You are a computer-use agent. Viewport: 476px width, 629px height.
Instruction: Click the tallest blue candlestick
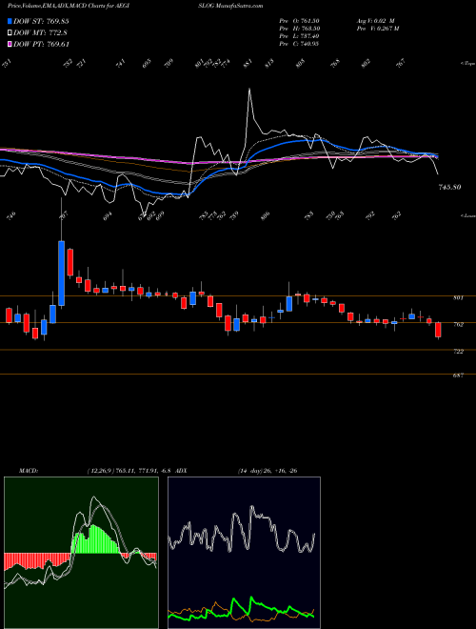coord(61,274)
